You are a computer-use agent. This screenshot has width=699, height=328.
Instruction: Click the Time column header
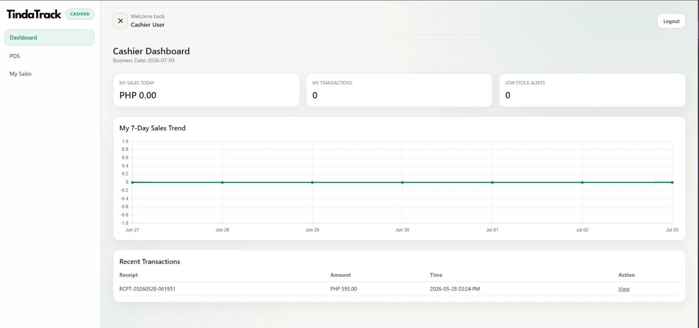coord(436,275)
